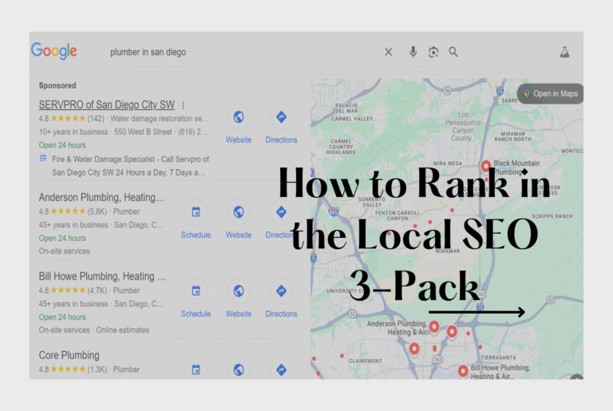
Task: Open Fire & Water Damage Specialist ad text
Action: (x=130, y=166)
